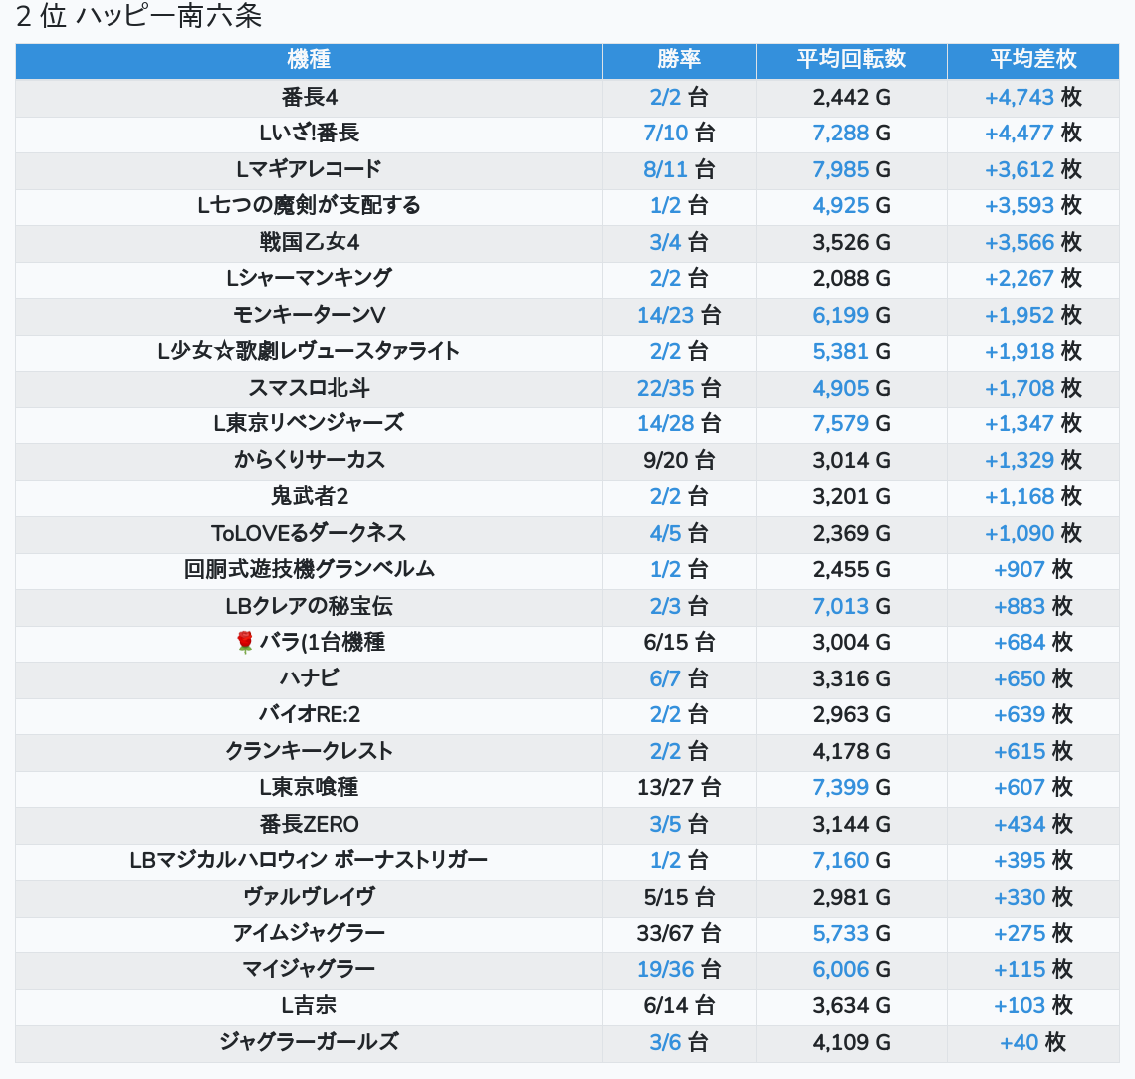Open the 2/2 win rate for 番長4
Viewport: 1135px width, 1079px height.
(665, 98)
